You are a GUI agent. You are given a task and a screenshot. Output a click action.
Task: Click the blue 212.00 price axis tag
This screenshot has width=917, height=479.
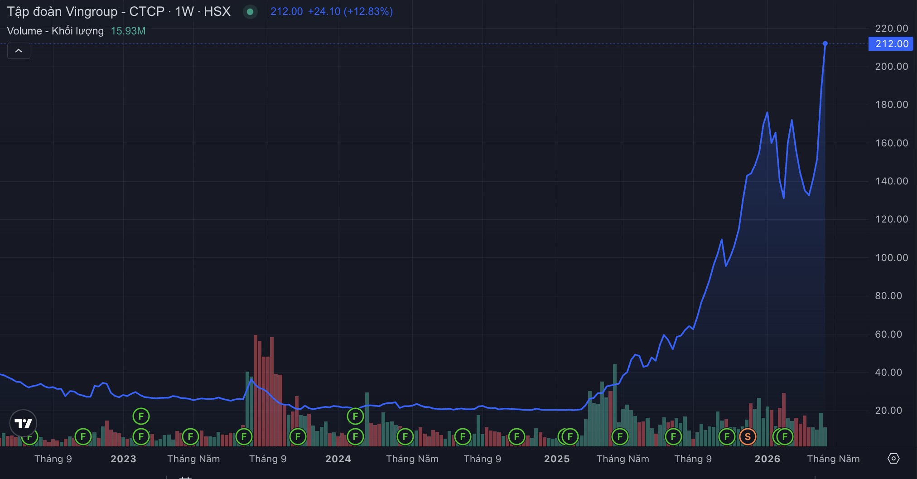[x=891, y=44]
